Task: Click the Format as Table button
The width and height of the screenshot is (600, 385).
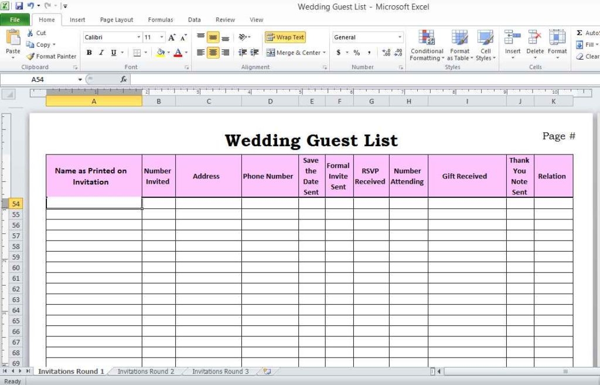Action: 460,44
